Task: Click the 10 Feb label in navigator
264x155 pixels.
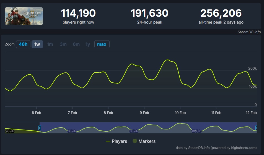Action: (x=196, y=131)
